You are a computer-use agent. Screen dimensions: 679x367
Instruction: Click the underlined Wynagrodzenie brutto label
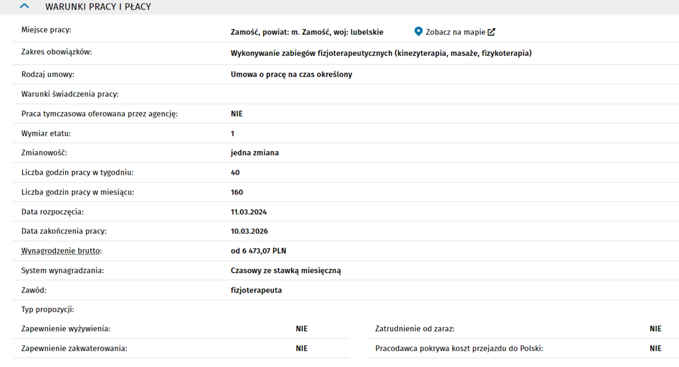pyautogui.click(x=61, y=251)
